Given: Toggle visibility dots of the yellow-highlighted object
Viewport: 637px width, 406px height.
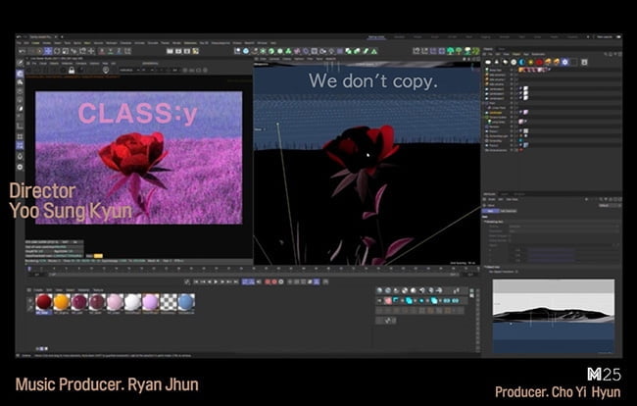Looking at the screenshot, I should coord(512,113).
